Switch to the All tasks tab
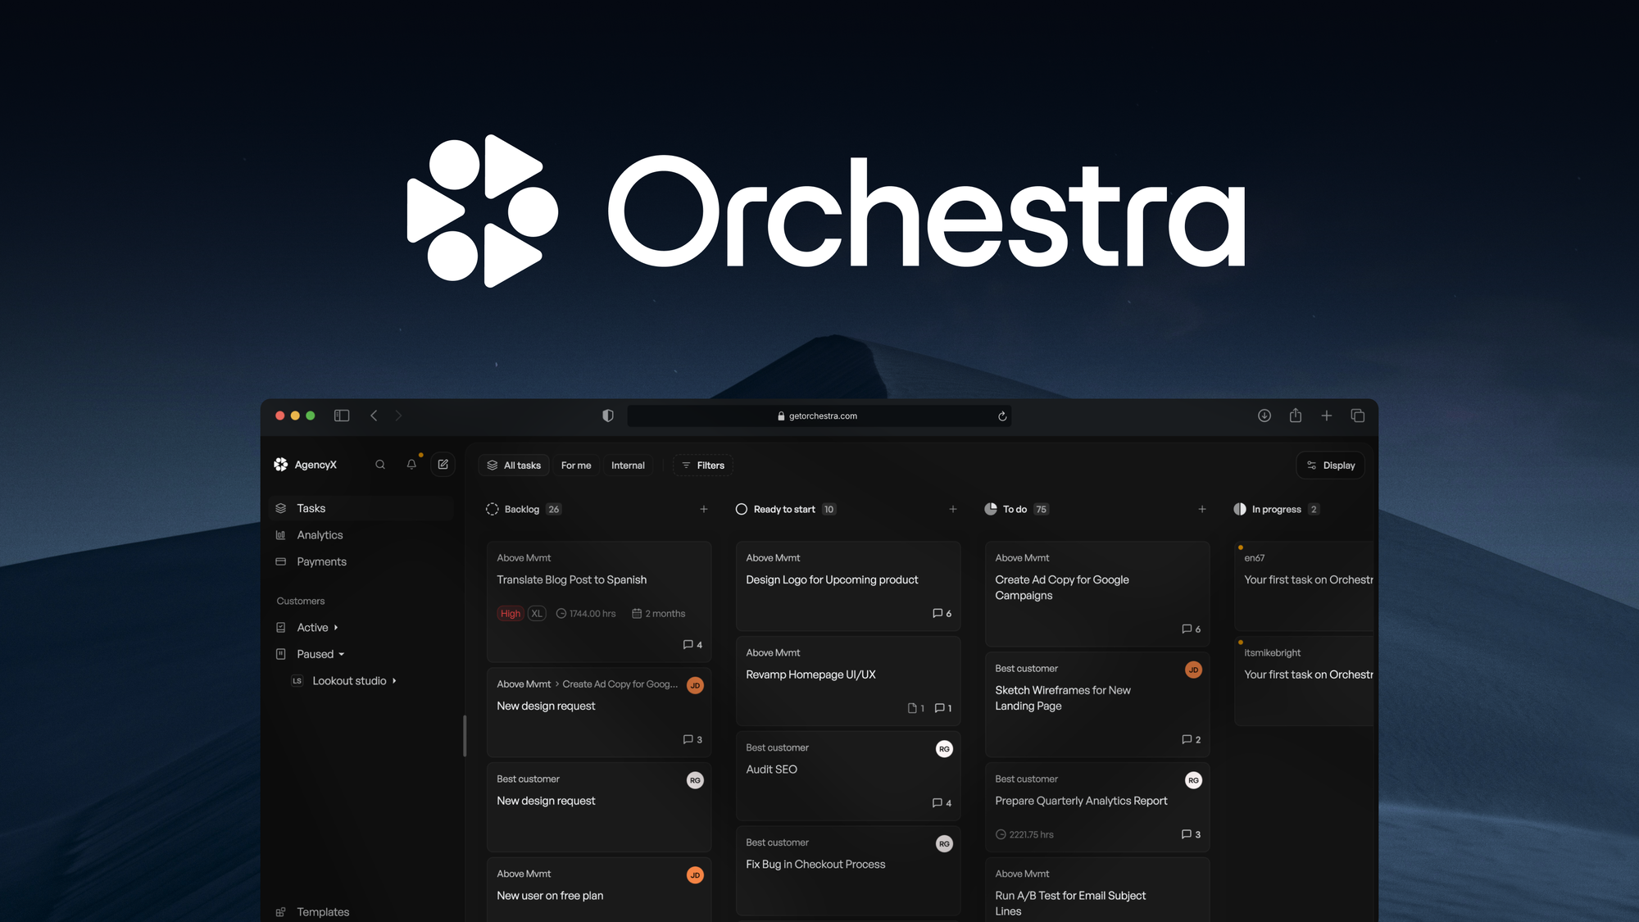Image resolution: width=1639 pixels, height=922 pixels. click(x=513, y=465)
